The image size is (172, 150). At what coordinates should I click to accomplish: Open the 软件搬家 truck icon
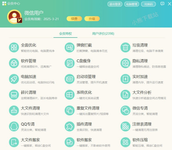click(70, 142)
